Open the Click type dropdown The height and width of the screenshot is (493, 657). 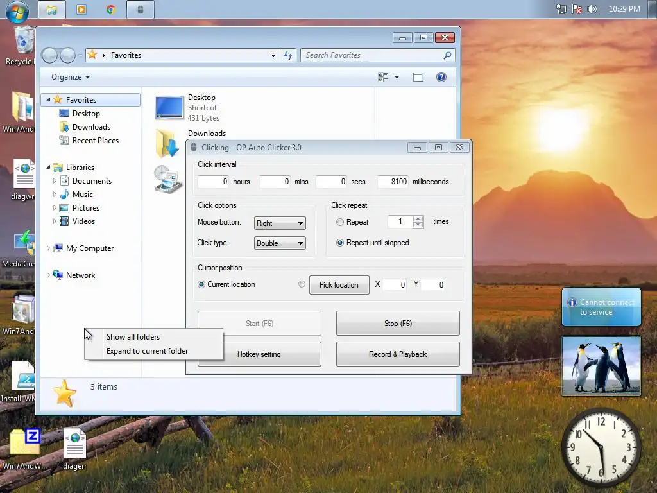(280, 243)
